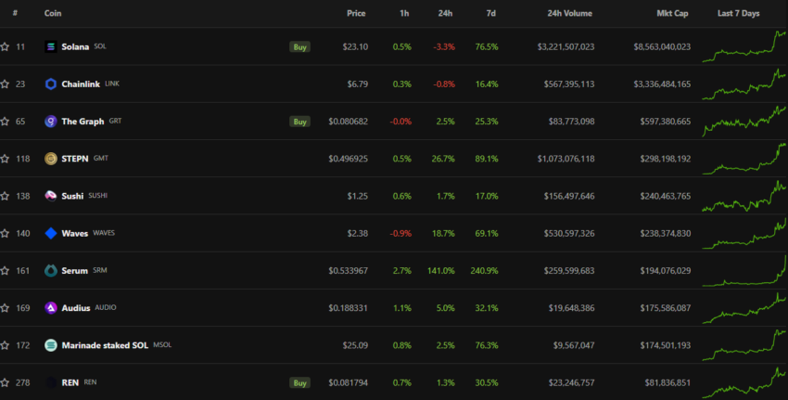Favorite Solana with its star icon
The image size is (788, 400).
click(5, 46)
